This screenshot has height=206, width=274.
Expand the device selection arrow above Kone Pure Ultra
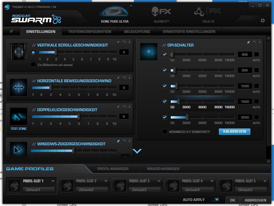tap(131, 6)
